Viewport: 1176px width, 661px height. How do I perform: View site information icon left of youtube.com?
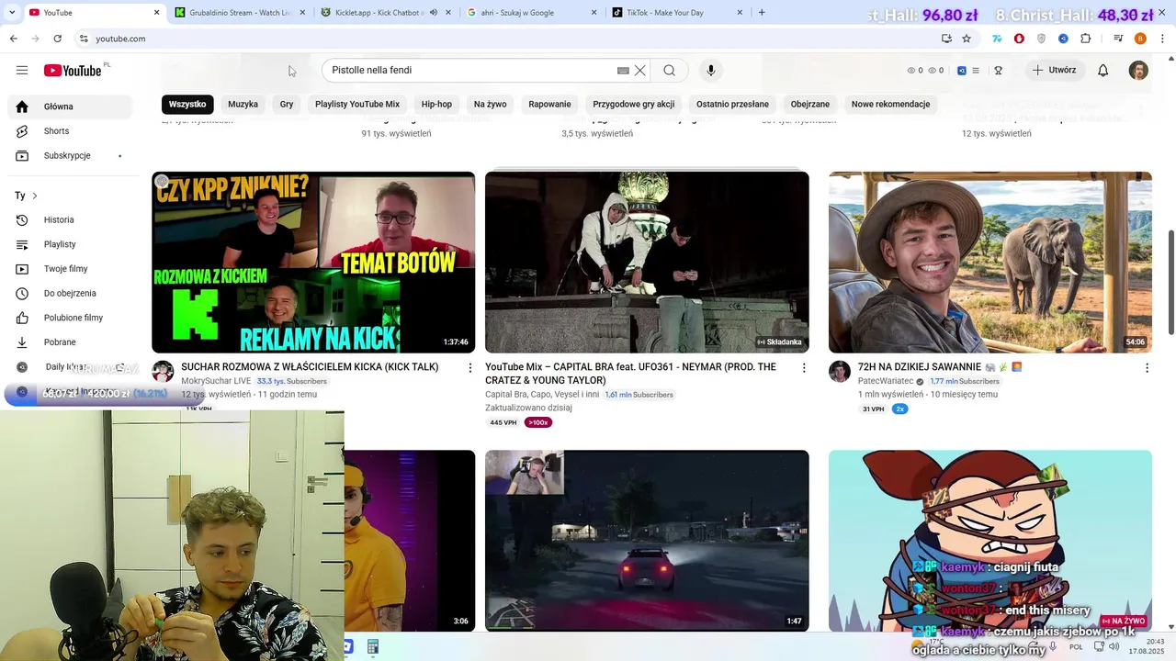click(x=84, y=39)
